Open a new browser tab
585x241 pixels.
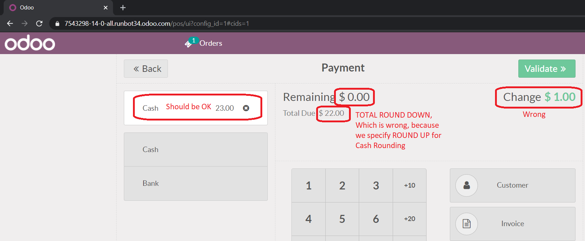pos(123,7)
